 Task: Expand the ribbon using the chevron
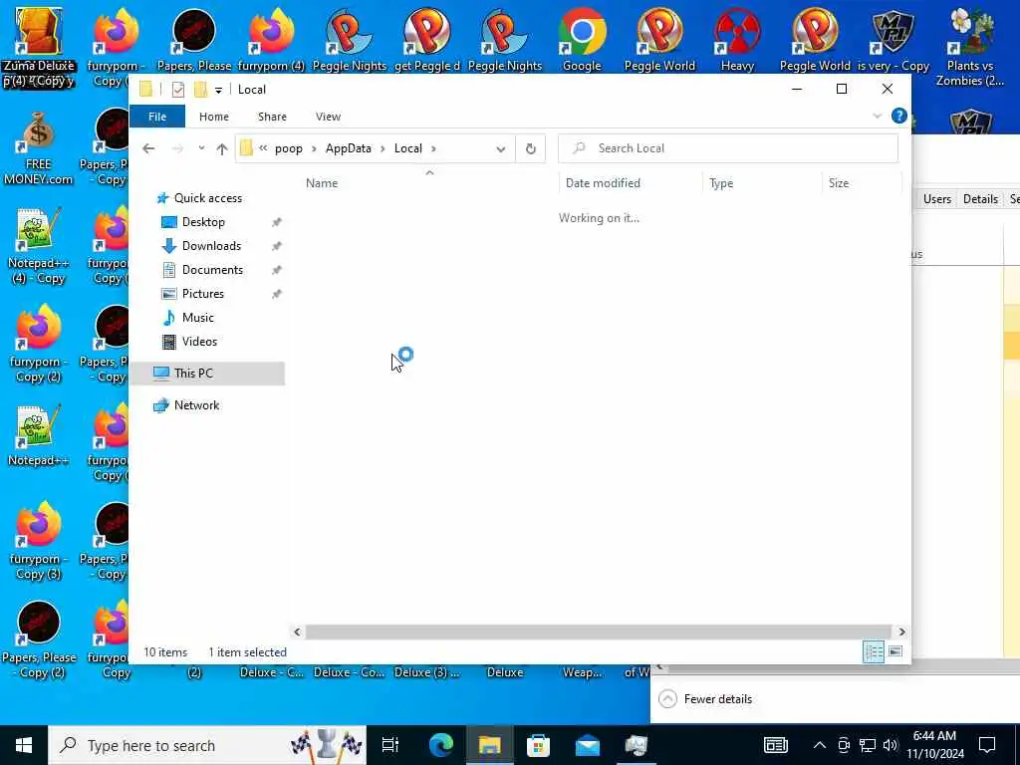click(877, 117)
